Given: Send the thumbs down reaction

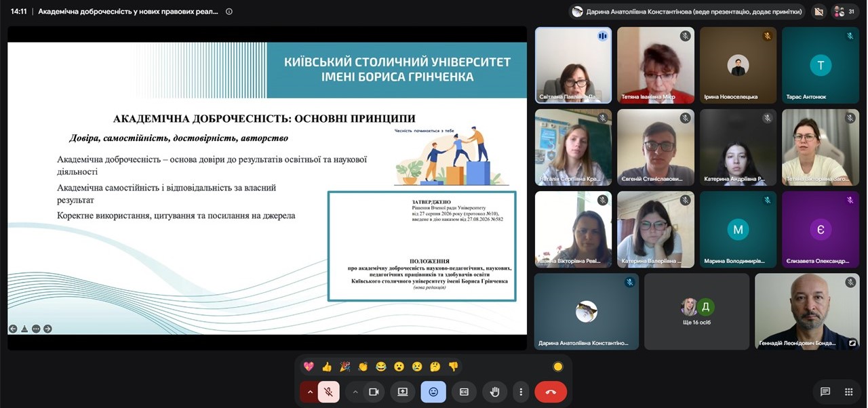Looking at the screenshot, I should tap(453, 367).
